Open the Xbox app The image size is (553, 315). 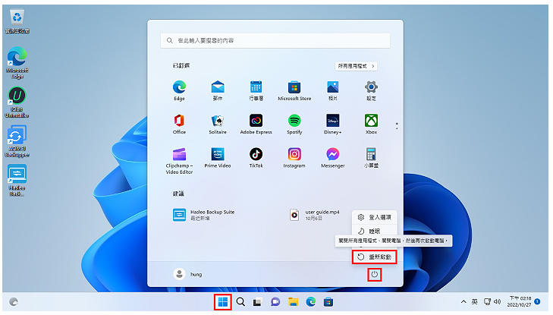371,124
